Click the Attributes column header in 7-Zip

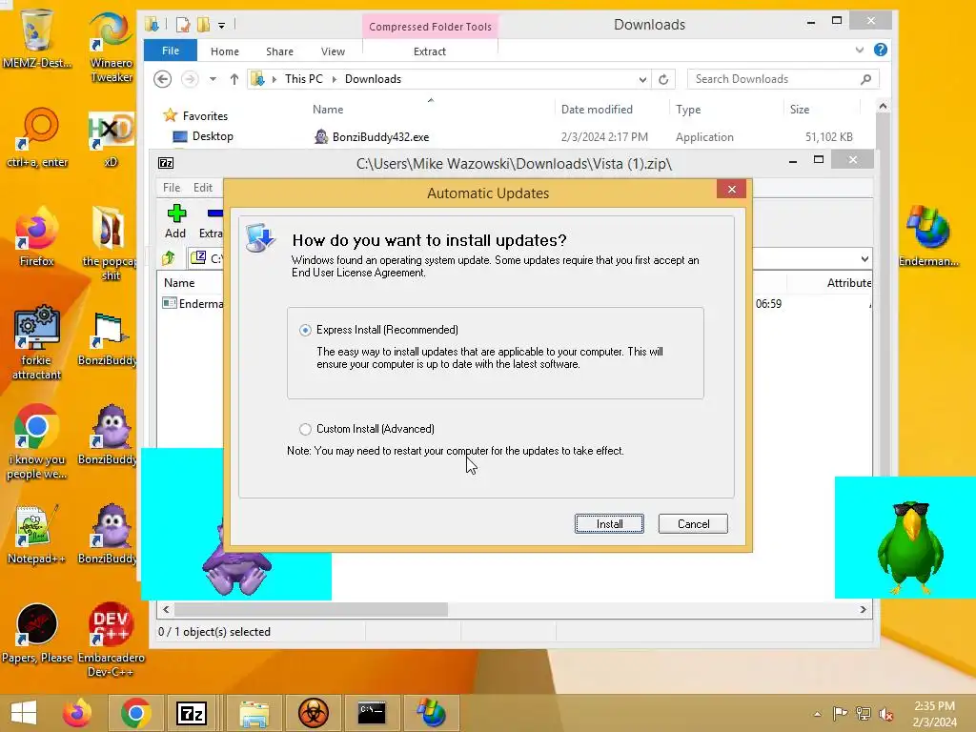849,282
